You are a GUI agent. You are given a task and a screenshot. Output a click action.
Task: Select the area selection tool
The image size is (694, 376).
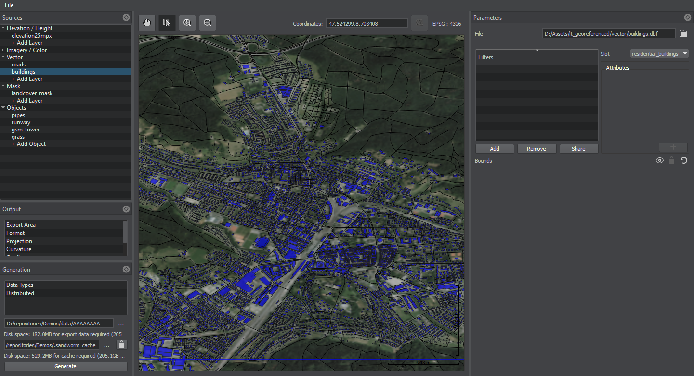pos(167,23)
